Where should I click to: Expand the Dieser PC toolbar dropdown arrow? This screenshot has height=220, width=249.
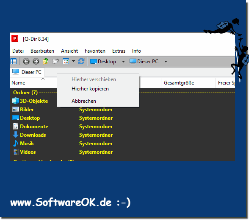click(166, 62)
